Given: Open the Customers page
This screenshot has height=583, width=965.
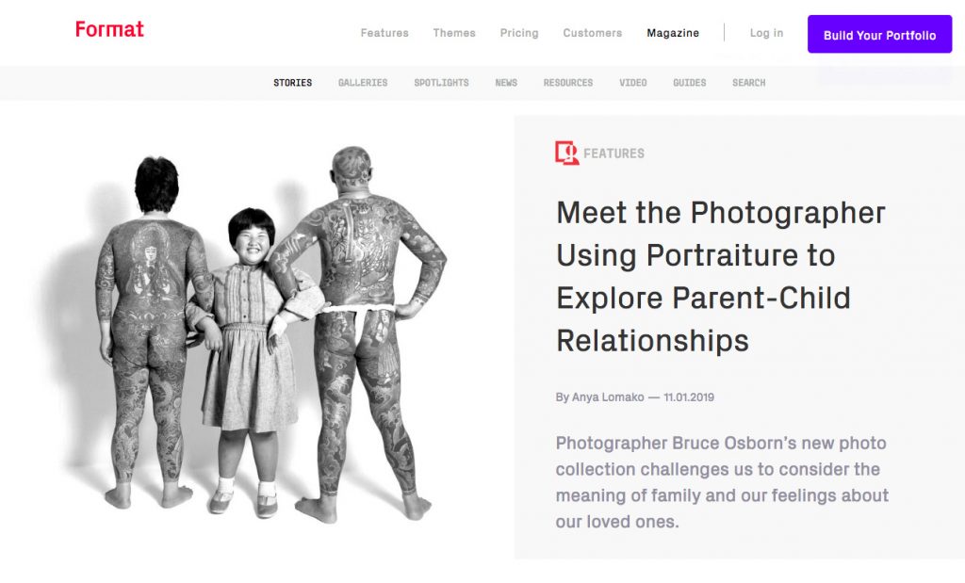Looking at the screenshot, I should point(592,33).
